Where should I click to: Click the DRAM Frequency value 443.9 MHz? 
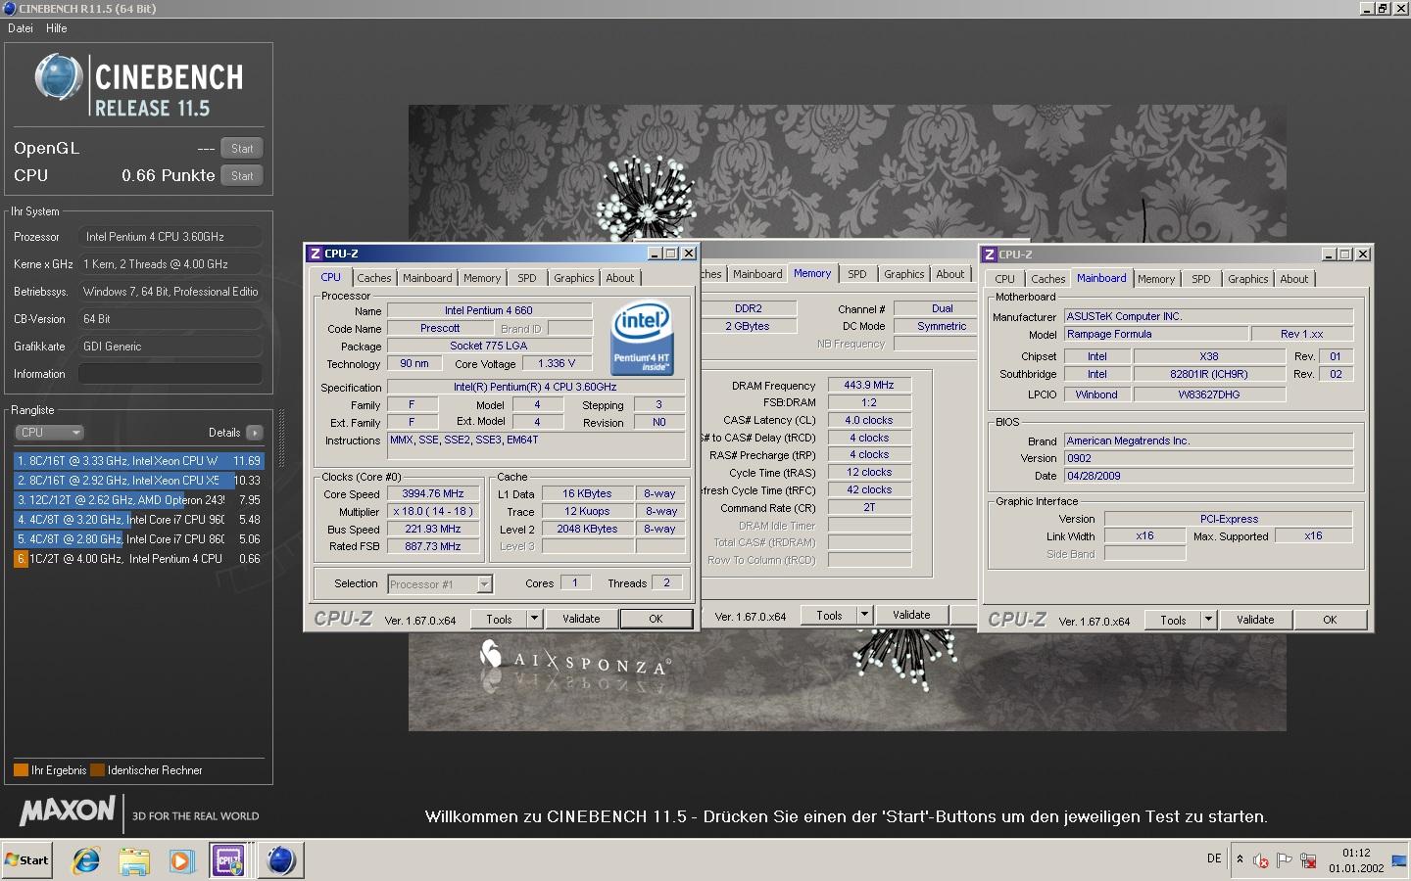point(869,385)
